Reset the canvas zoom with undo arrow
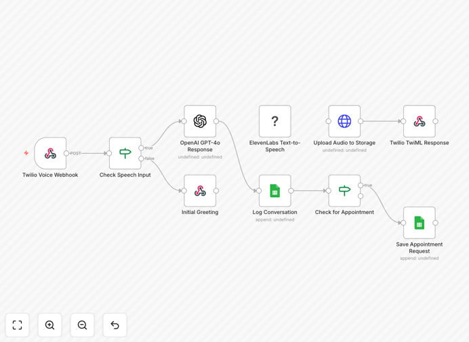The height and width of the screenshot is (342, 469). [115, 325]
